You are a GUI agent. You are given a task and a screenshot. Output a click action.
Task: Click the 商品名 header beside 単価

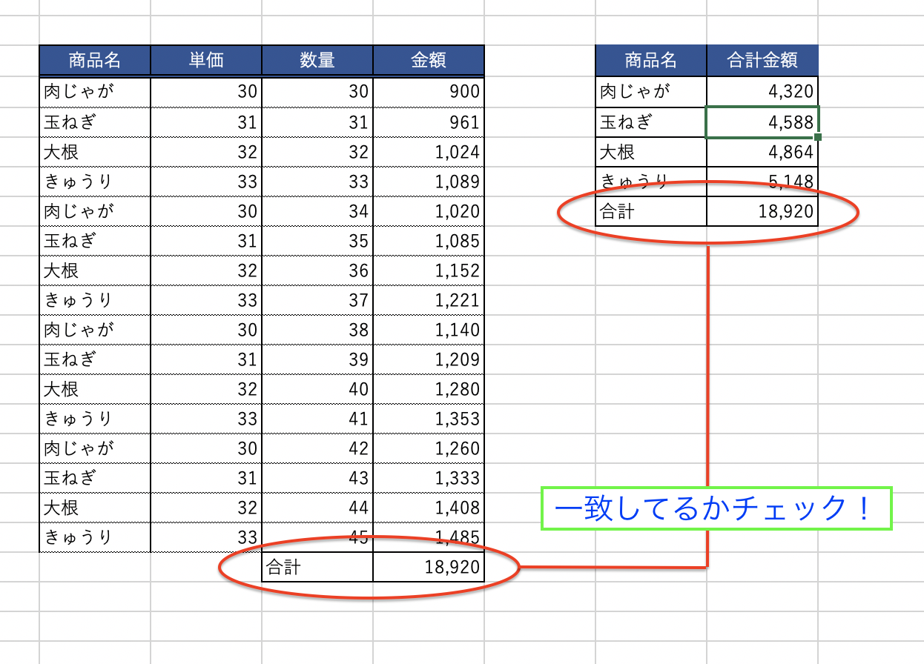click(95, 60)
